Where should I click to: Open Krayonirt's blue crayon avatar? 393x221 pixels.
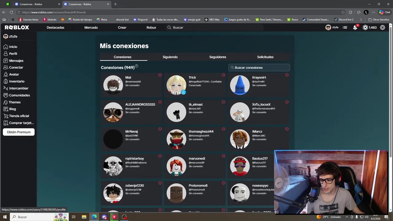point(240,85)
